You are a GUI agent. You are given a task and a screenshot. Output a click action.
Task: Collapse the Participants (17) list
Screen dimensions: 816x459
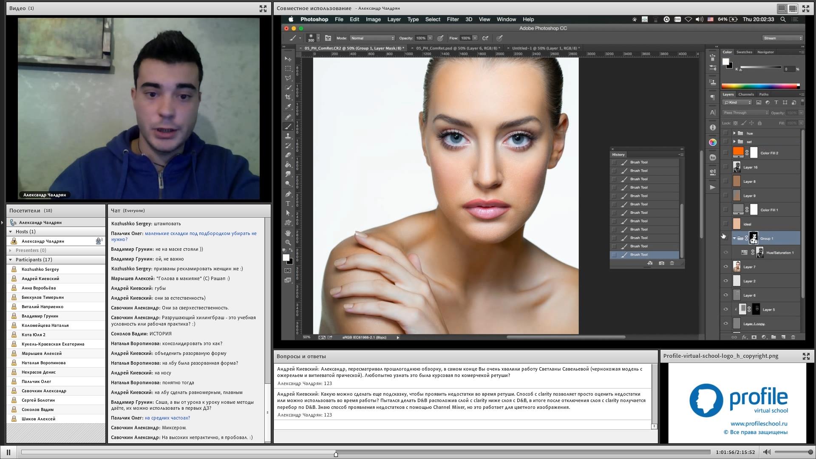click(x=11, y=260)
